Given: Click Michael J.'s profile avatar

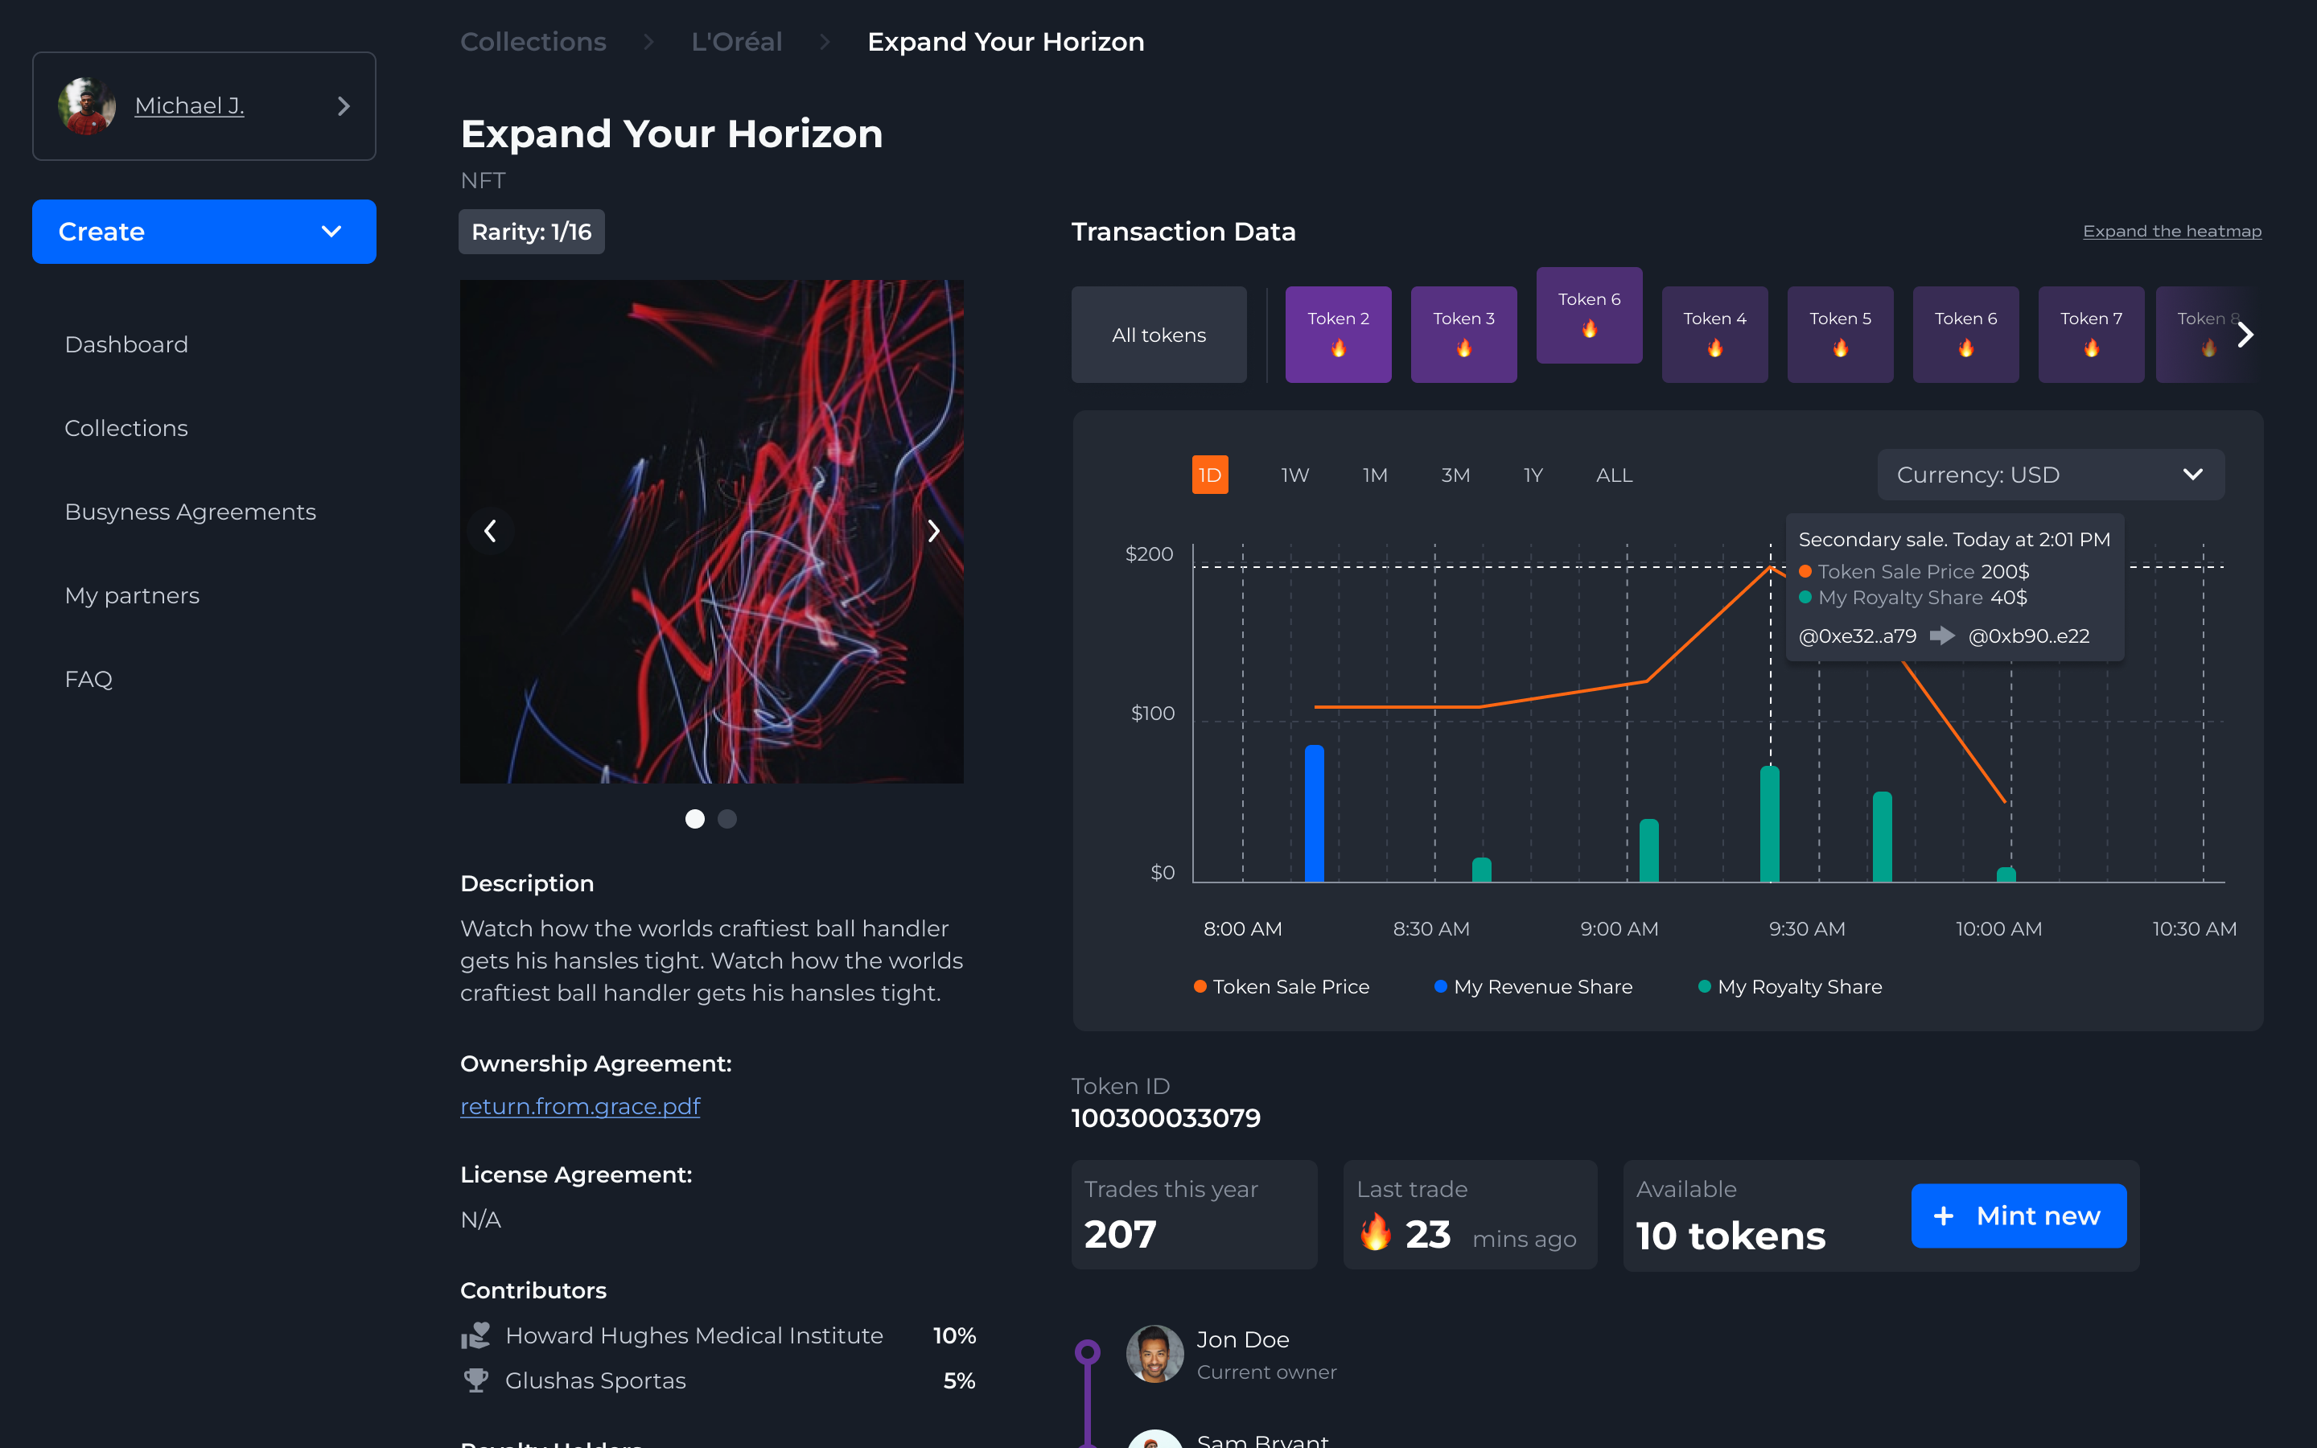Looking at the screenshot, I should 87,106.
